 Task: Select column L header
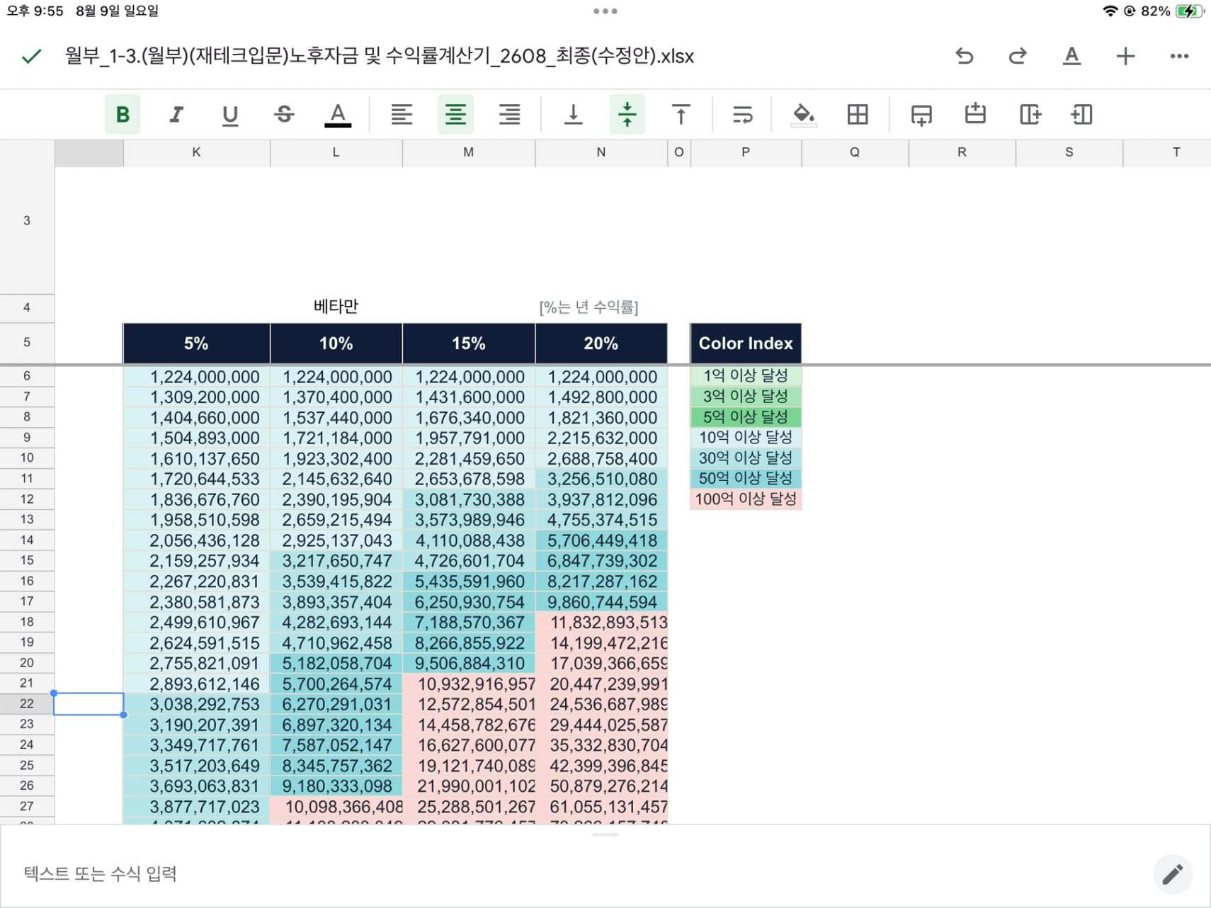(336, 153)
